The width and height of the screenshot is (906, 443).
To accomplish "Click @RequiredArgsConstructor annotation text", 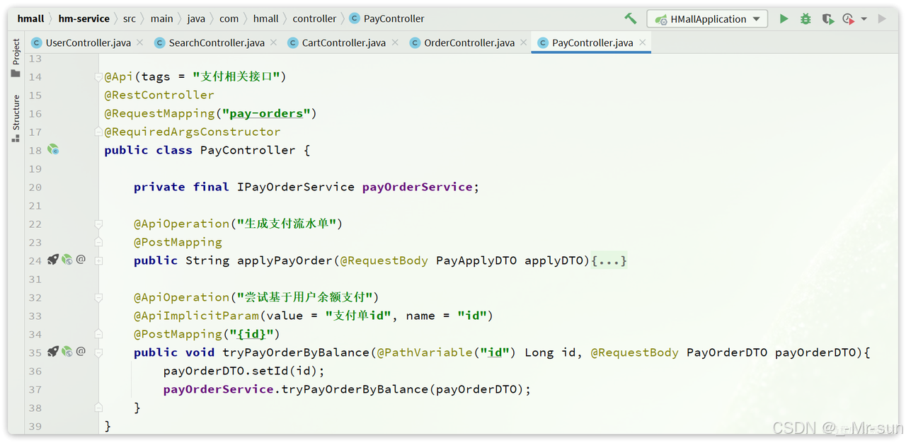I will click(193, 132).
